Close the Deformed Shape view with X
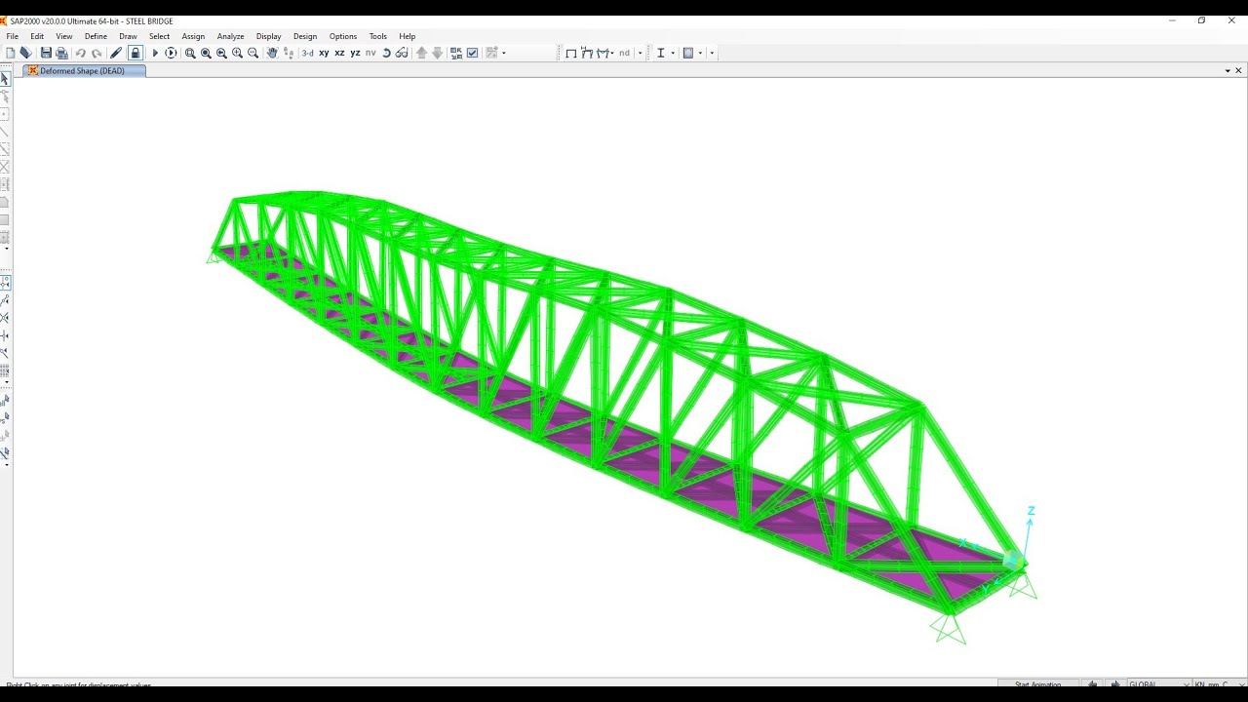Screen dimensions: 1248x702 pyautogui.click(x=1239, y=70)
